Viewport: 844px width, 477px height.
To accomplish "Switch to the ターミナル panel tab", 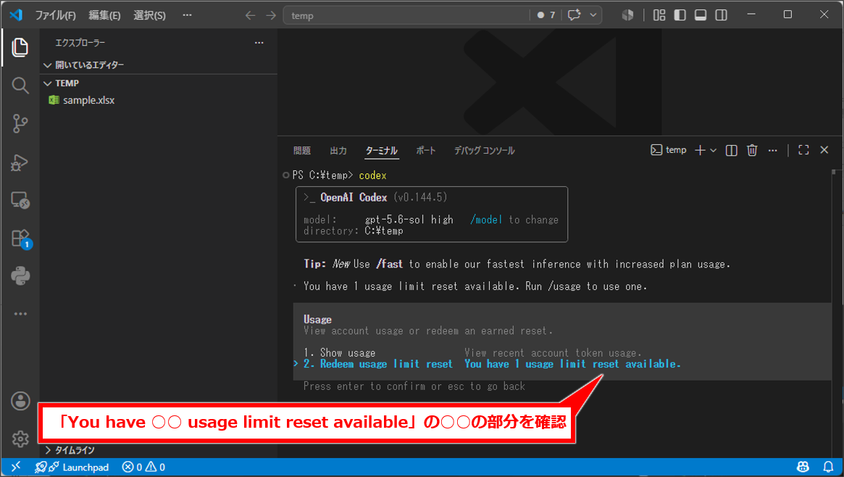I will tap(382, 151).
